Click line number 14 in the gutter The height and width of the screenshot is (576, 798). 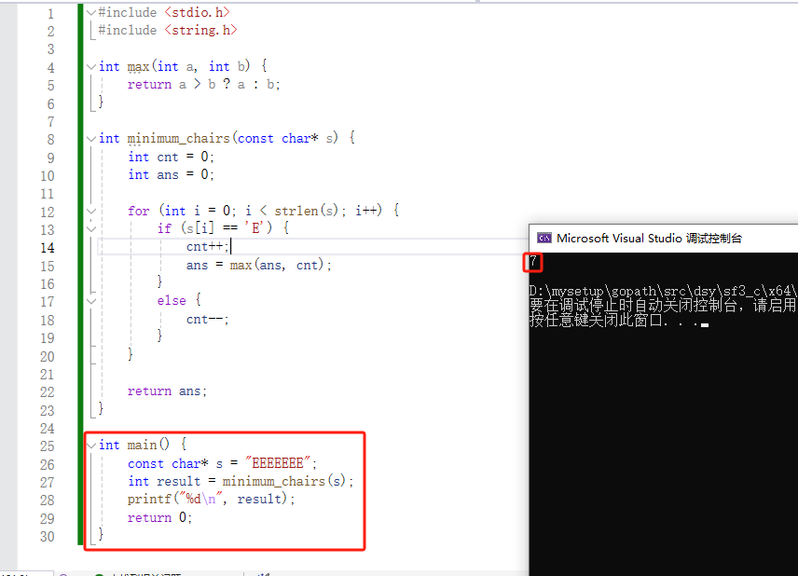(48, 248)
